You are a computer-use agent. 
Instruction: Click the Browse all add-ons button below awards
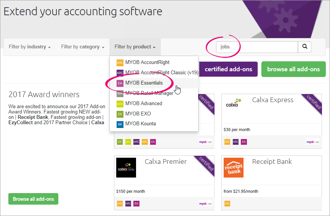coord(33,199)
